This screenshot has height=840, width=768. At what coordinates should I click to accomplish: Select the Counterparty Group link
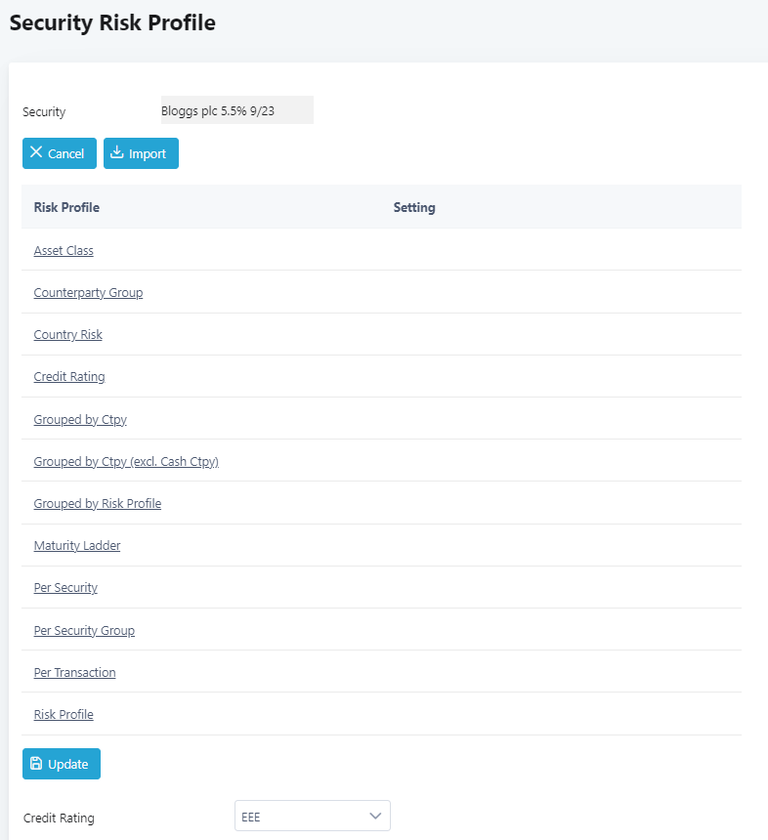click(x=88, y=293)
